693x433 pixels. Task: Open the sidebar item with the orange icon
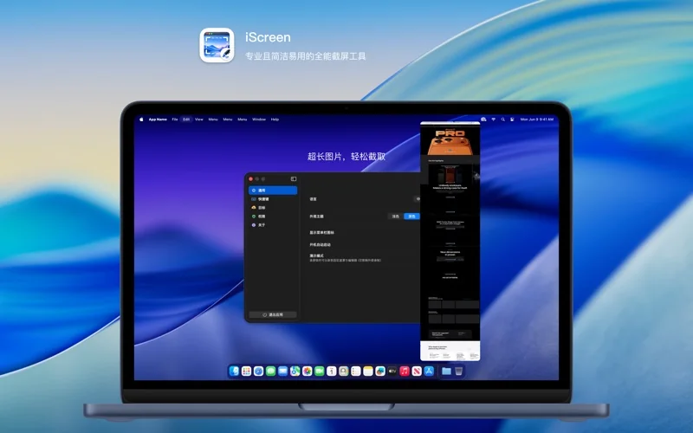coord(273,208)
